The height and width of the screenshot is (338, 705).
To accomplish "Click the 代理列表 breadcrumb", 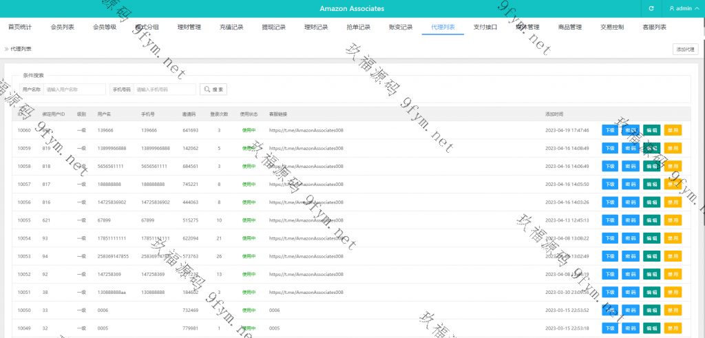I will point(21,49).
